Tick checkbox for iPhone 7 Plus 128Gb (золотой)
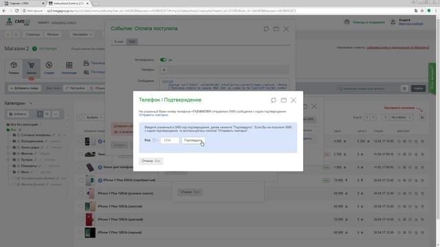440x247 pixels. [81, 207]
